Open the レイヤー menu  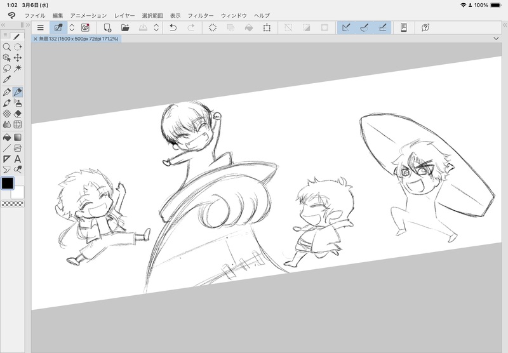click(x=124, y=15)
